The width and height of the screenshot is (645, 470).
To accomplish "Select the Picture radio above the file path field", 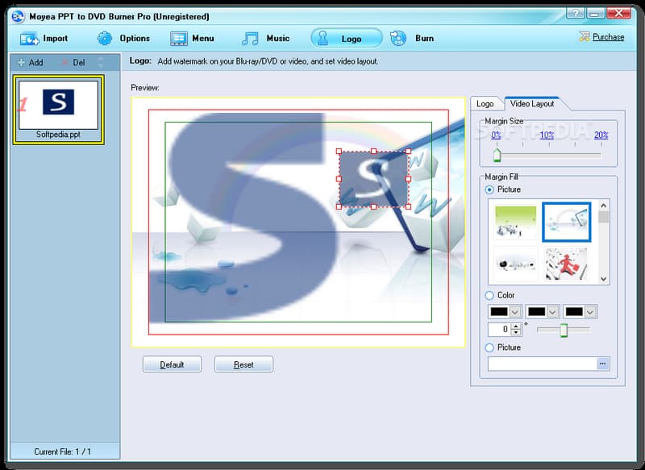I will [x=489, y=347].
